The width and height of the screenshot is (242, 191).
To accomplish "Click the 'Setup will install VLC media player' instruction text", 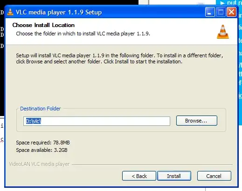I will tap(119, 59).
